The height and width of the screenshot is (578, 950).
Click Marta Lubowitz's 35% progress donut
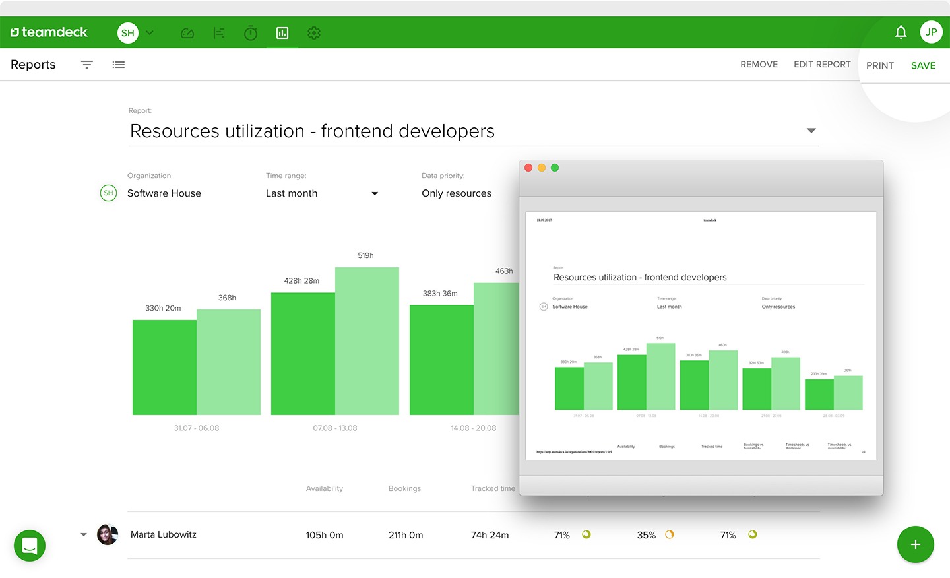pos(670,534)
